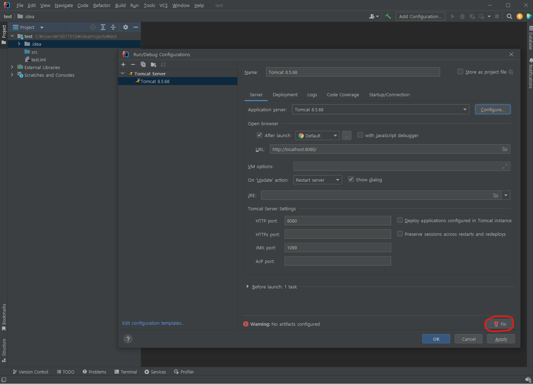Switch to the Code Coverage tab
The height and width of the screenshot is (385, 533).
[343, 95]
